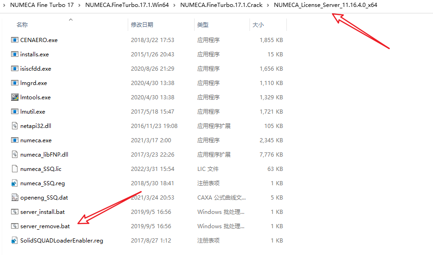Click the date 2015/1/26 20:43
Viewport: 433px width, 255px height.
click(x=153, y=55)
